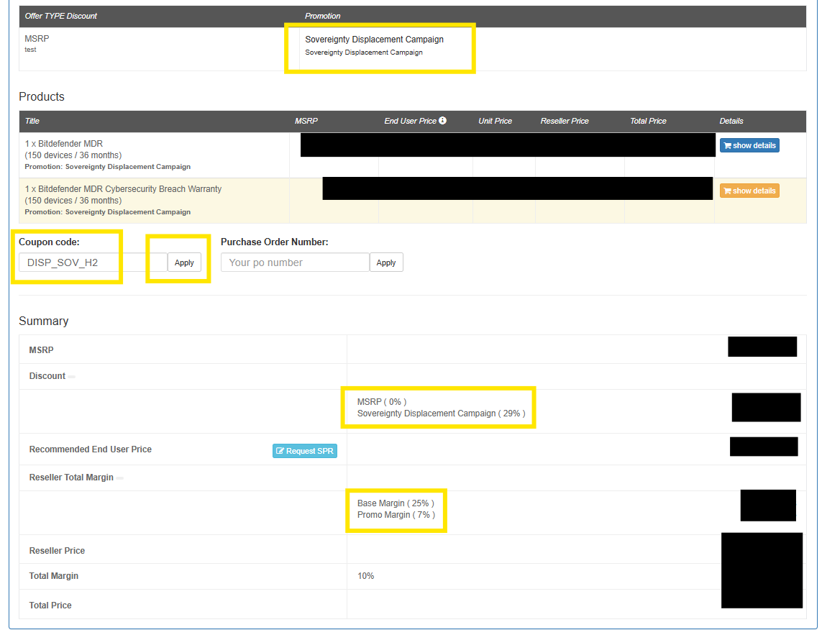Image resolution: width=822 pixels, height=635 pixels.
Task: Select the 'Base Margin ( 25% )' line
Action: [x=396, y=503]
